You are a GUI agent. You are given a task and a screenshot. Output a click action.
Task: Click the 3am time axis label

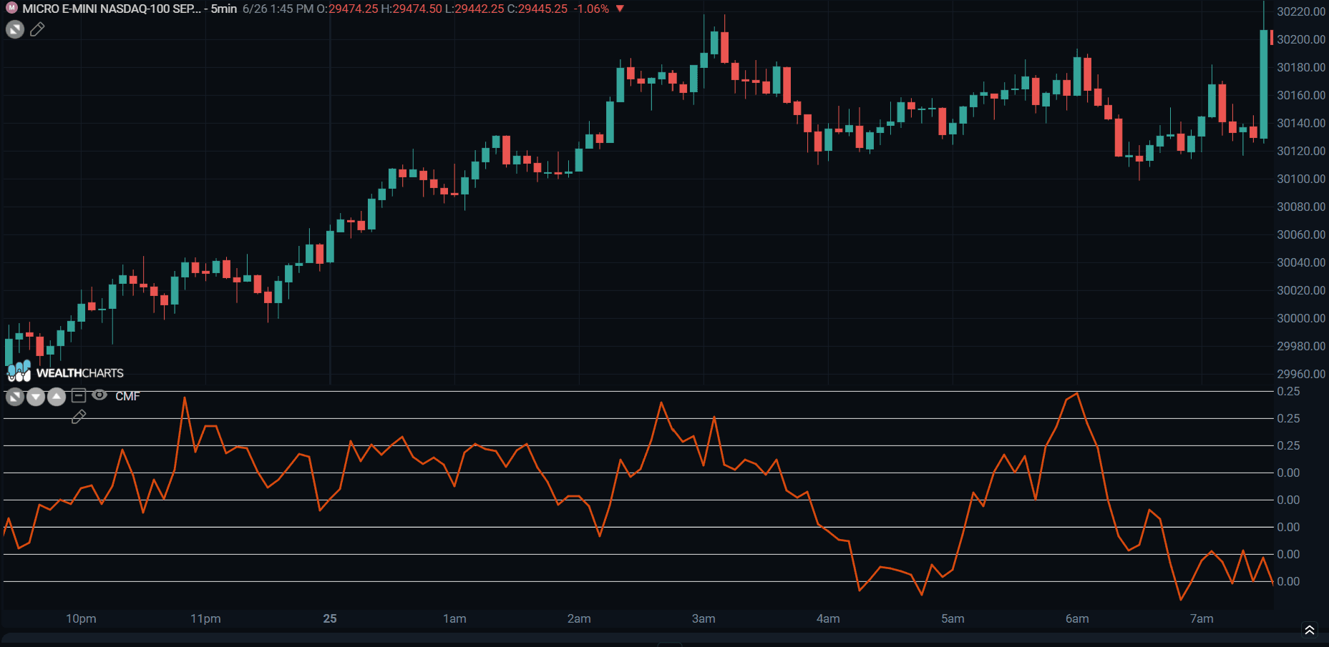(x=704, y=618)
